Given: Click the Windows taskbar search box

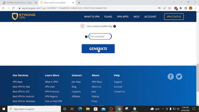Looking at the screenshot, I should pos(34,109).
